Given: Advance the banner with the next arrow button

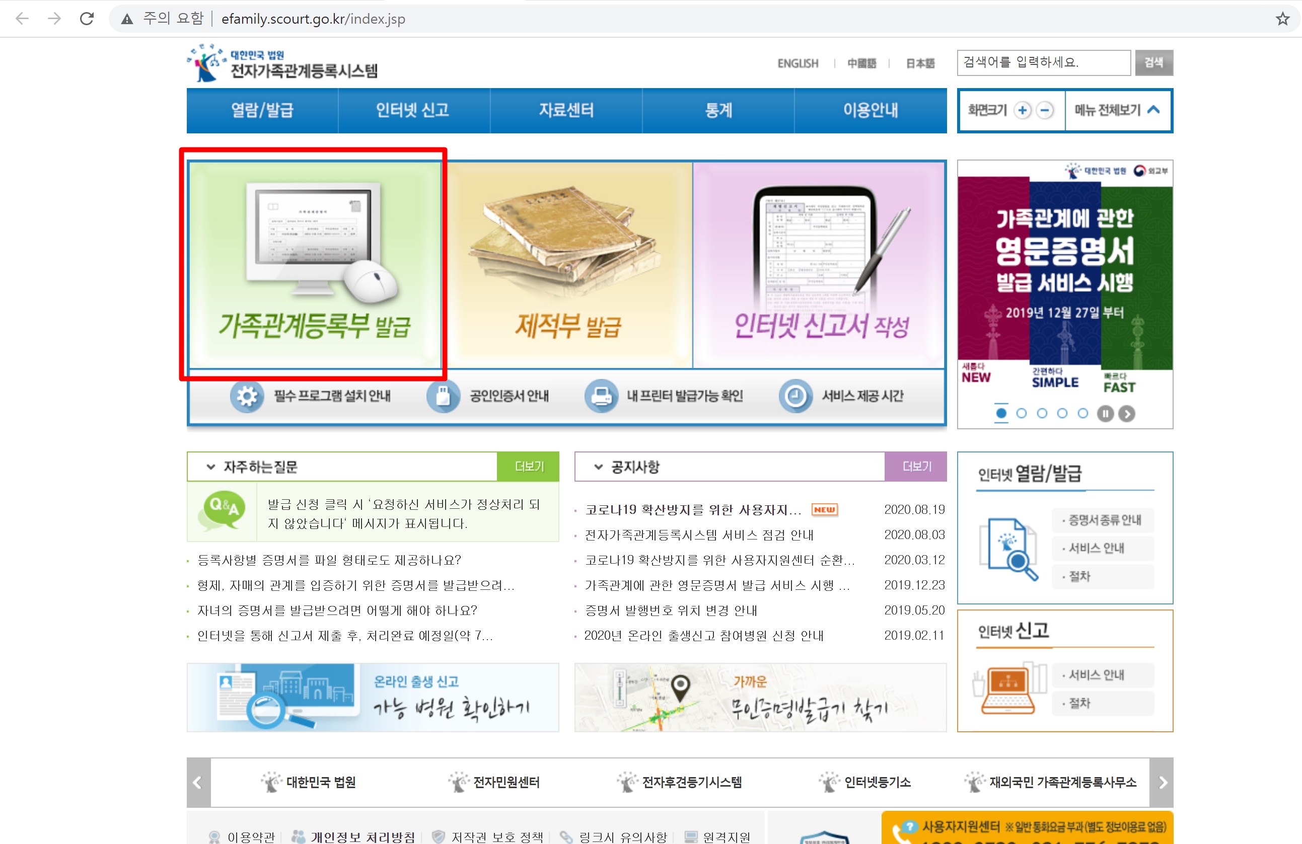Looking at the screenshot, I should (1126, 414).
